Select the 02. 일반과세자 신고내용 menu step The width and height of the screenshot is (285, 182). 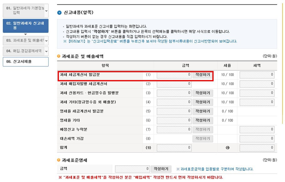(26, 26)
